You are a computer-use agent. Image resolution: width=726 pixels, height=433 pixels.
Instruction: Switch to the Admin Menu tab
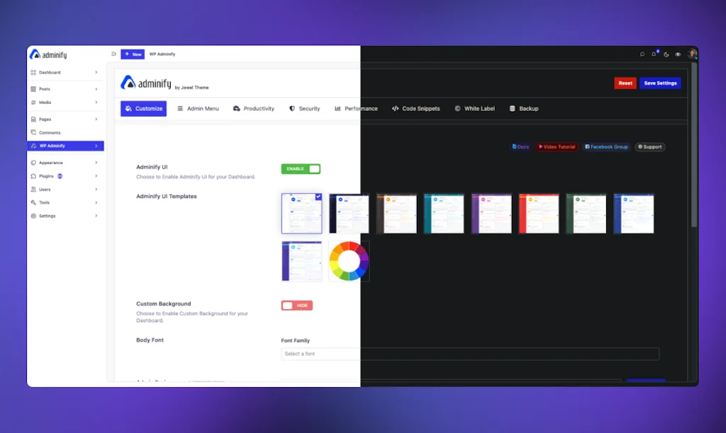pos(199,108)
